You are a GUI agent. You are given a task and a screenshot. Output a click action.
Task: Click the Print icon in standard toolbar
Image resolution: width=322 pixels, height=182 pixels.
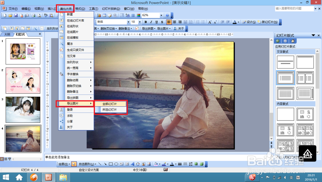tap(33, 15)
